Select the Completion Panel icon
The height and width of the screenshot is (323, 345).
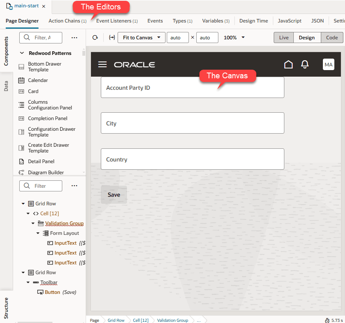(21, 118)
